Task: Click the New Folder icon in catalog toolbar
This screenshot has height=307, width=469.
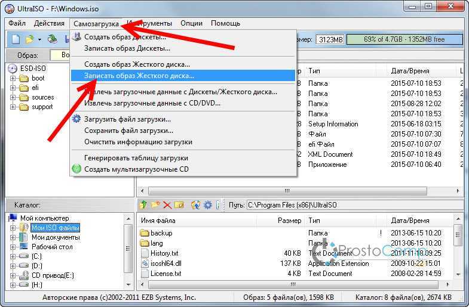Action: pyautogui.click(x=155, y=204)
